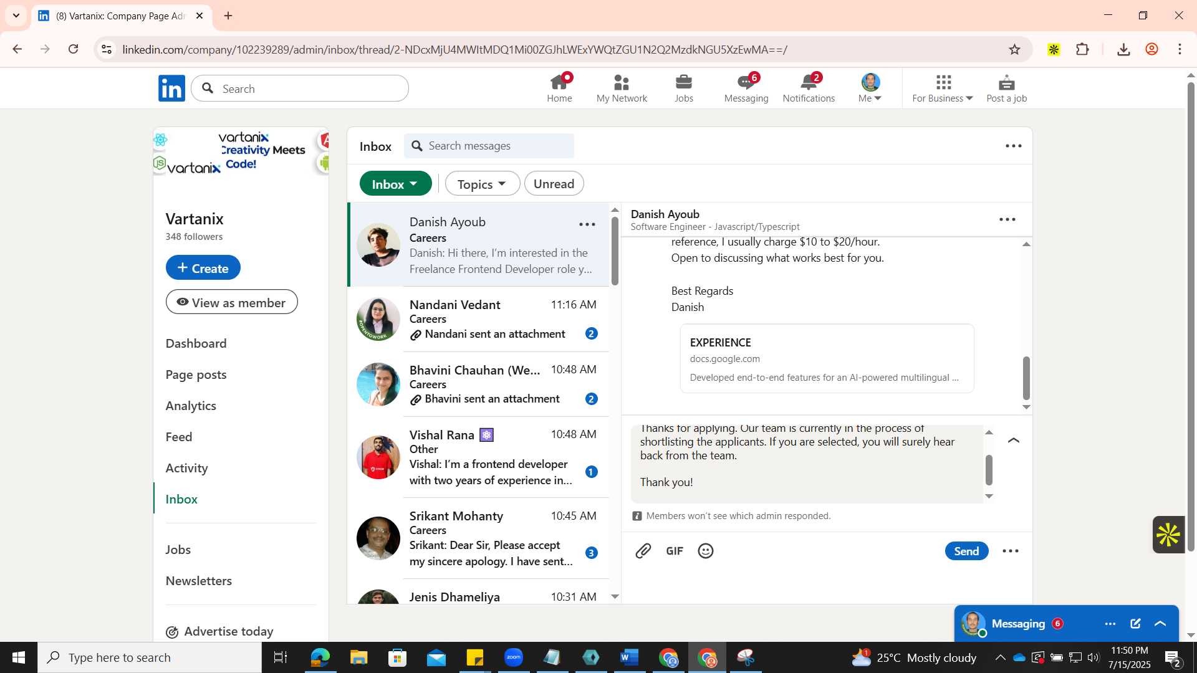Open For Business dropdown menu
This screenshot has width=1197, height=673.
(x=943, y=88)
